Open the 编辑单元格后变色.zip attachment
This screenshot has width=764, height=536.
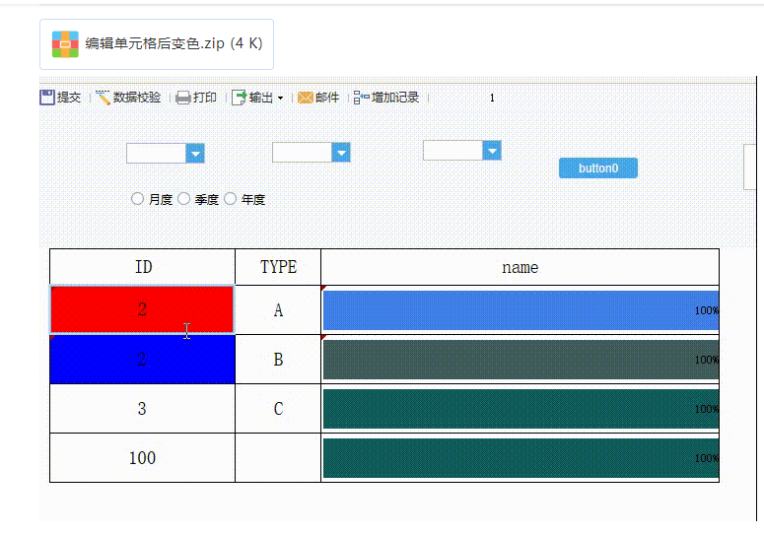pos(157,44)
